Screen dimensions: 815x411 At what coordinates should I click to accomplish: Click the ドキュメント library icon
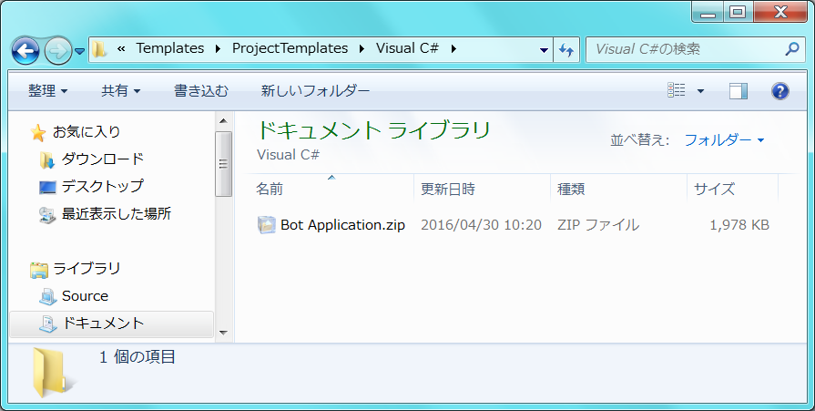(x=48, y=324)
